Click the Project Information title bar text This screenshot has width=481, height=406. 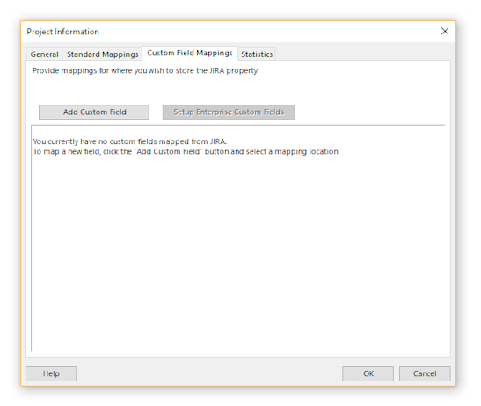tap(63, 32)
